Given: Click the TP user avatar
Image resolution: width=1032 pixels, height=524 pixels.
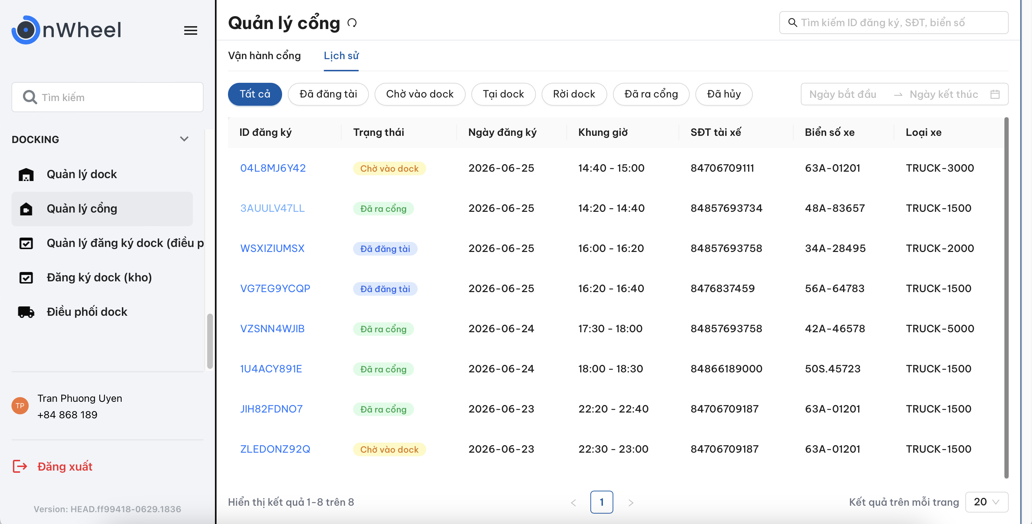Looking at the screenshot, I should tap(20, 406).
